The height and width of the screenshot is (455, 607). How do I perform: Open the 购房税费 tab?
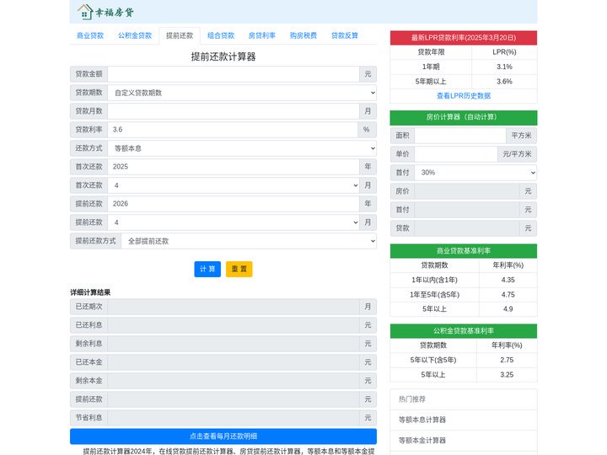coord(303,35)
